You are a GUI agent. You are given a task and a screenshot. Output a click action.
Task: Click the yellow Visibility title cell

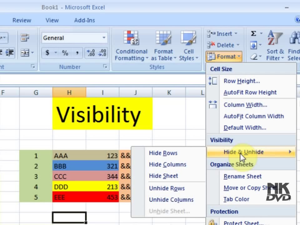(x=102, y=114)
